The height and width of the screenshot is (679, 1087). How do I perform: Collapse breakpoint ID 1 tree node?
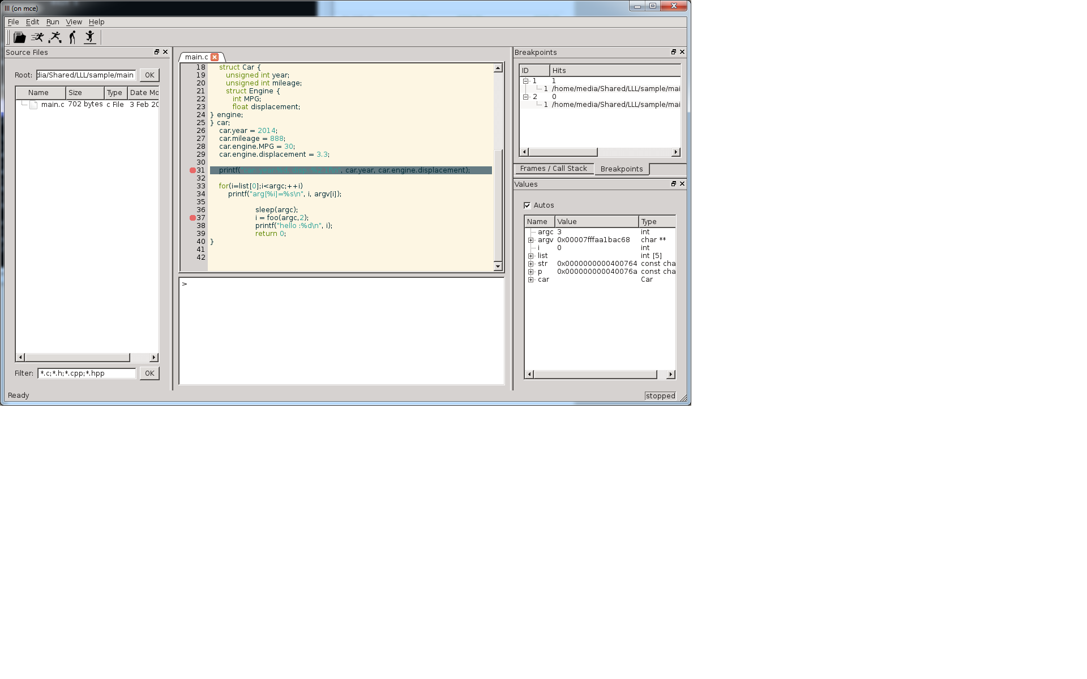point(525,81)
